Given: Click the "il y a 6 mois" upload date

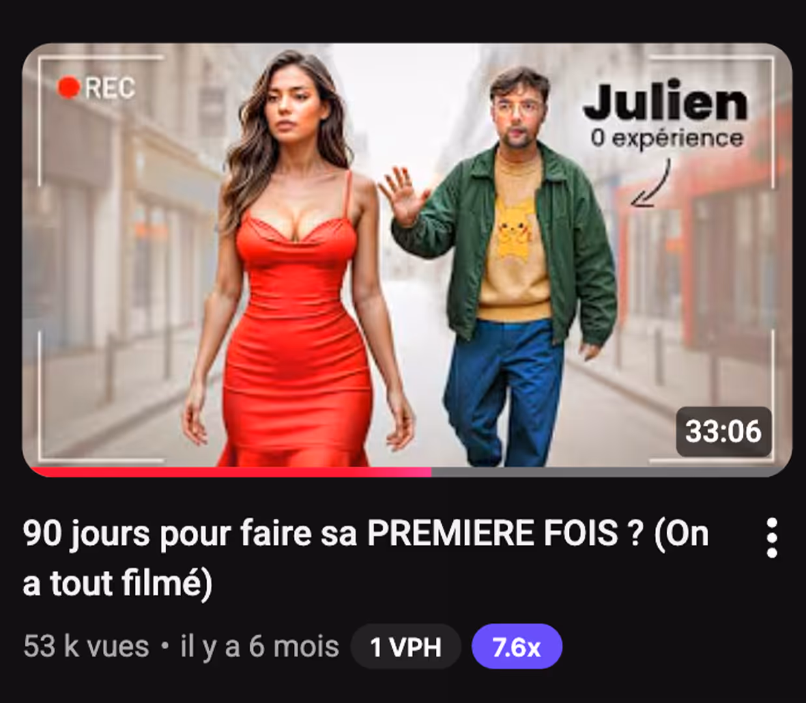Looking at the screenshot, I should point(259,647).
